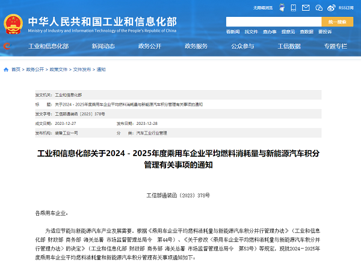Screen dimensions: 361x266
Task: Select the 查办事 search shortcut
Action: coord(270,32)
